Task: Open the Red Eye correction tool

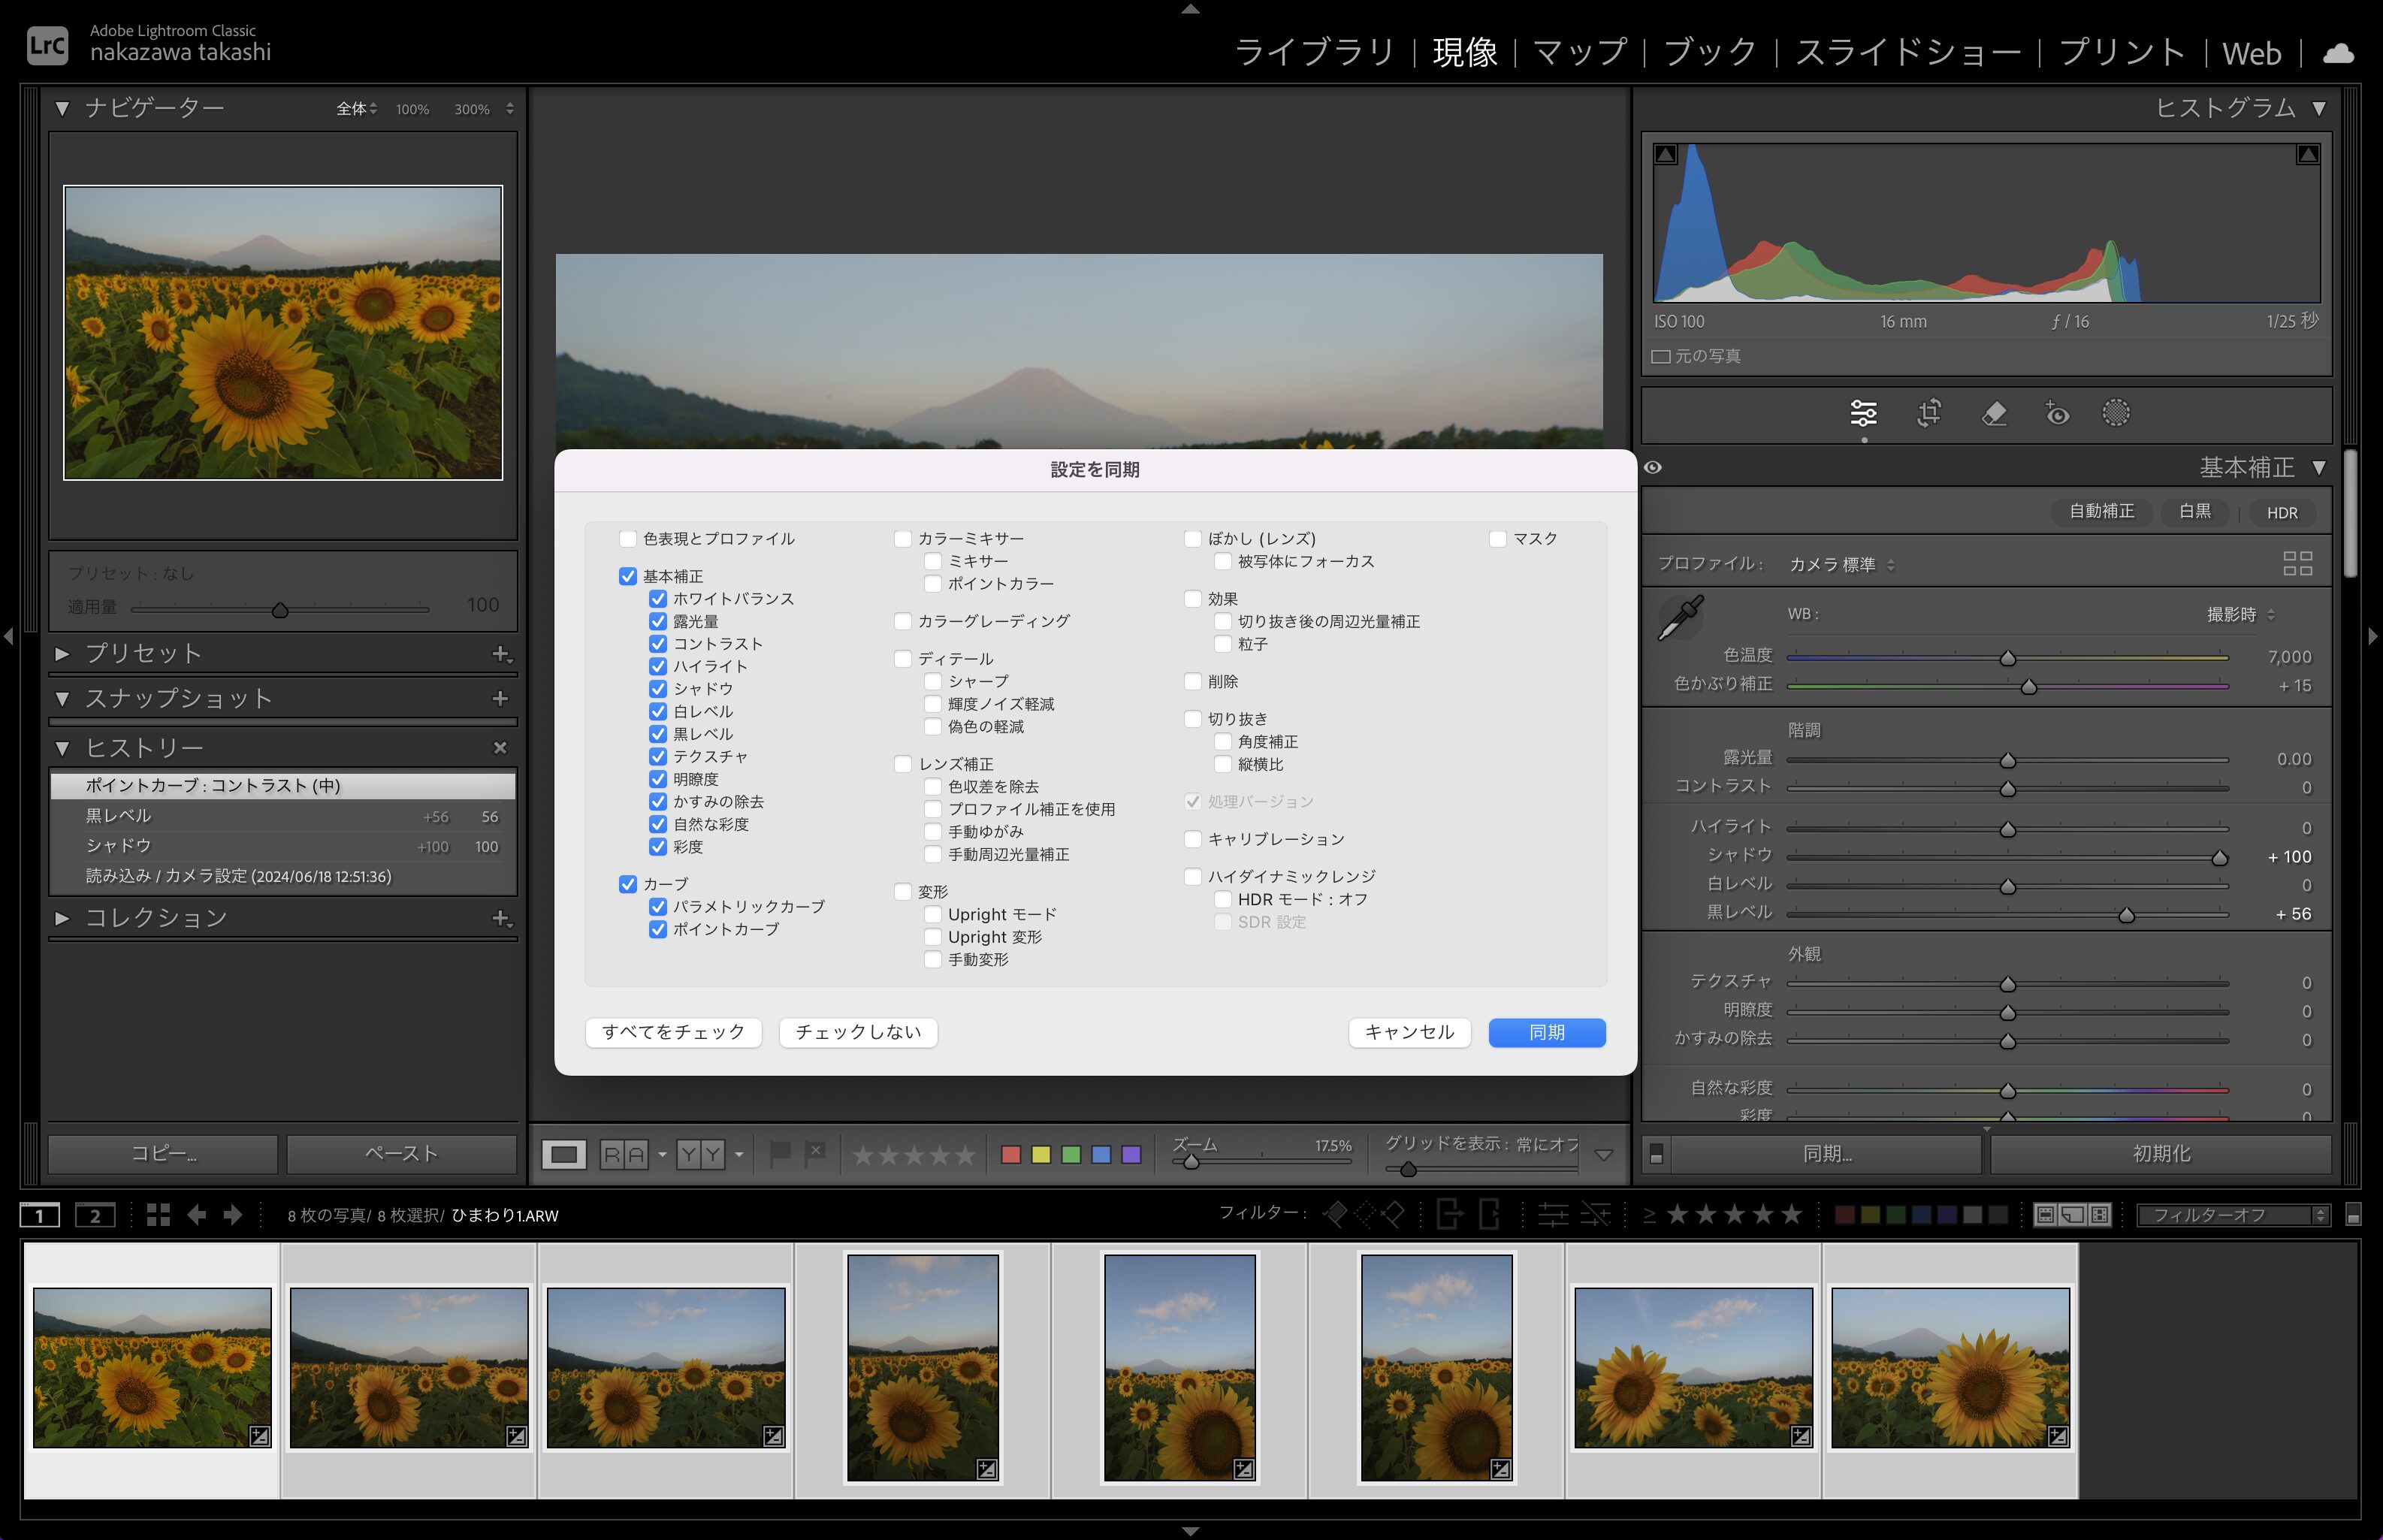Action: click(2057, 413)
